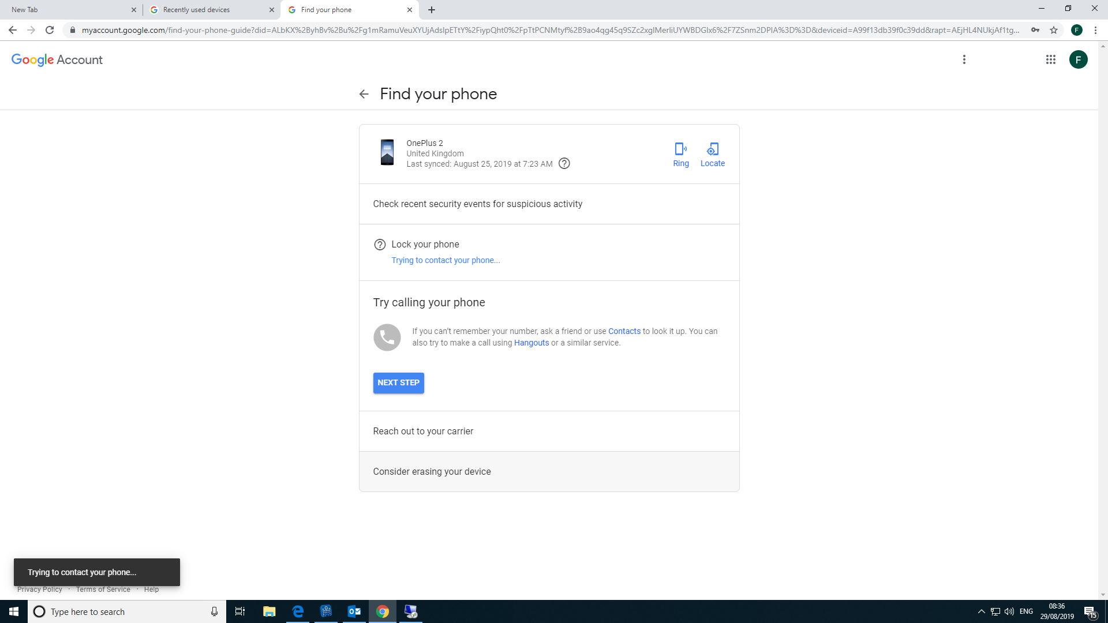
Task: Click the NEXT STEP button
Action: pos(398,382)
